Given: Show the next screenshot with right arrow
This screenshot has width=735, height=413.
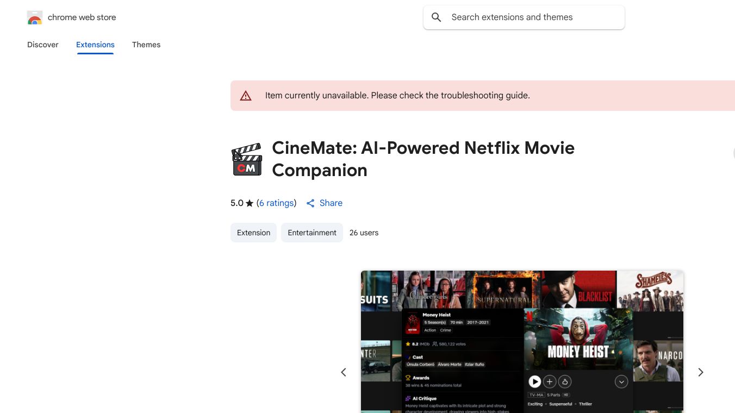Looking at the screenshot, I should point(701,372).
